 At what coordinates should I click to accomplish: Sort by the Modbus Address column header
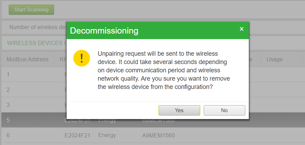(28, 59)
